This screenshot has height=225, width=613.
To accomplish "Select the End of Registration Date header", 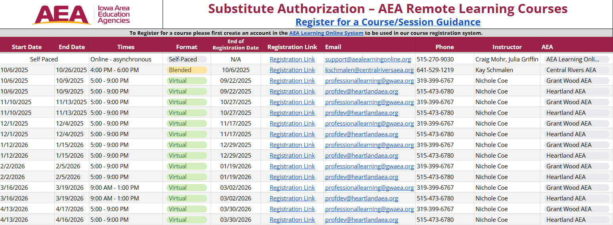I will [236, 44].
